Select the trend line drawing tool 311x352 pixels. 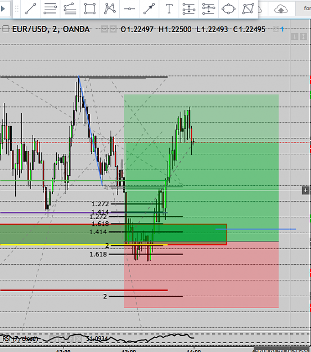pyautogui.click(x=30, y=9)
